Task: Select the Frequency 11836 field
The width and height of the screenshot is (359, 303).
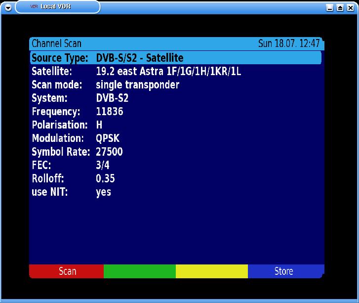Action: coord(175,112)
